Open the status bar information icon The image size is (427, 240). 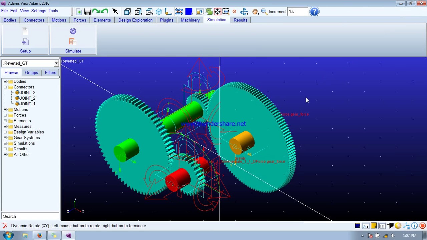pyautogui.click(x=414, y=226)
